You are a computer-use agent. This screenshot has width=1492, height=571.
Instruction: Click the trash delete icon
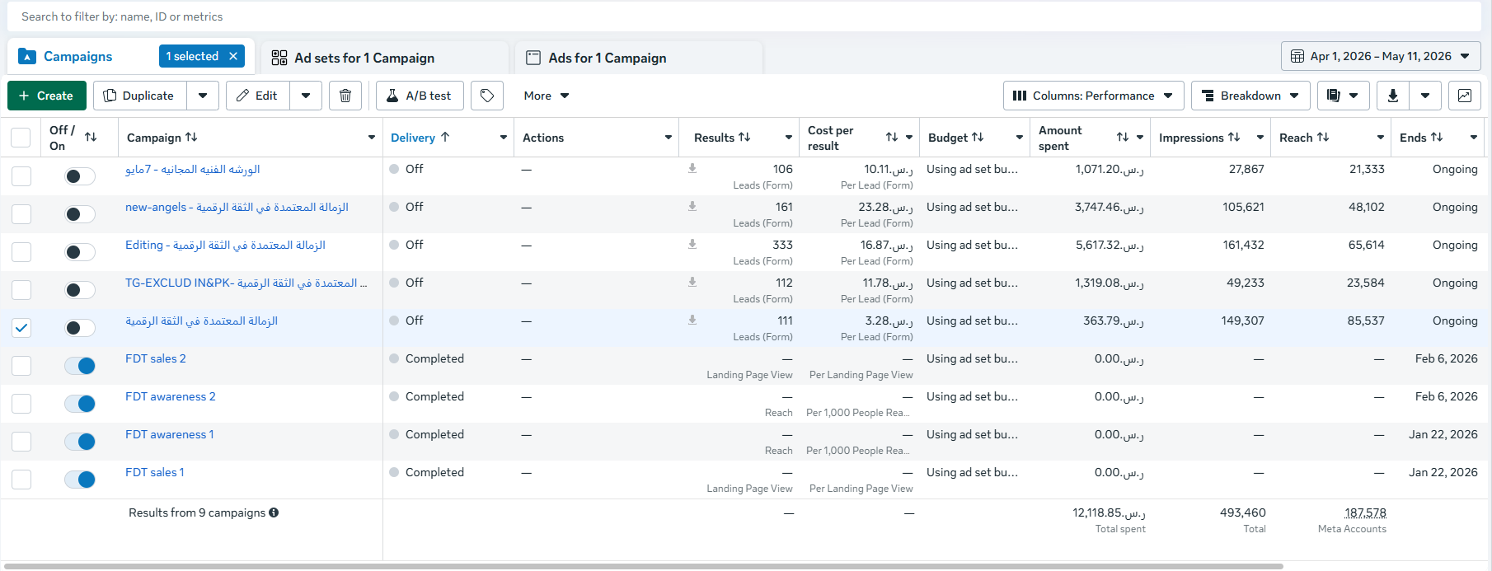pos(345,96)
